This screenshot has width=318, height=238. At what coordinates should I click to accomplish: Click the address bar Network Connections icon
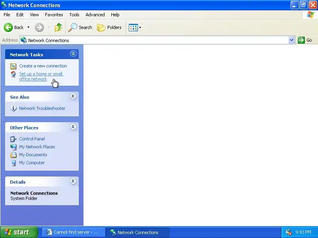point(24,40)
